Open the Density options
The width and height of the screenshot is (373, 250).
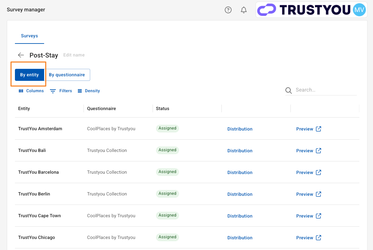89,91
